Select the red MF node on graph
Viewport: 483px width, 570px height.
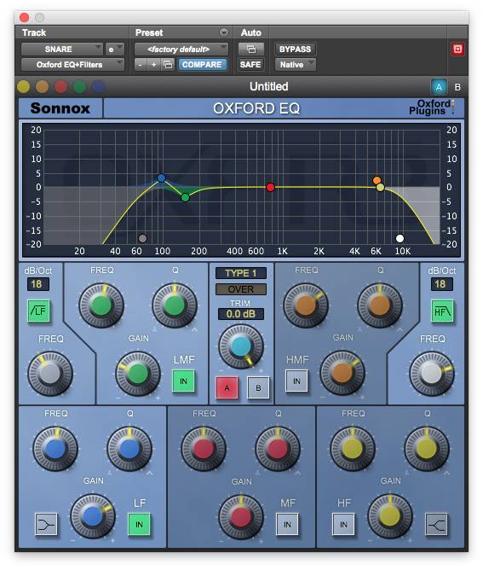point(270,187)
